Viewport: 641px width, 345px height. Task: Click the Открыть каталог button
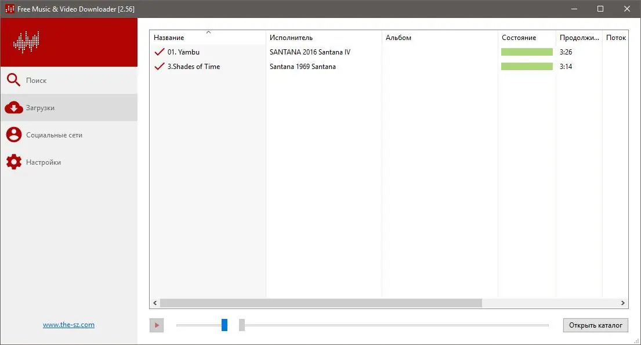tap(596, 325)
